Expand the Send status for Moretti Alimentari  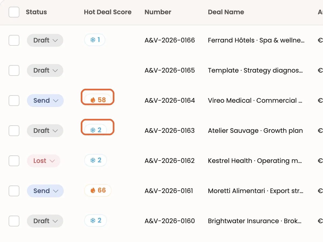point(45,191)
